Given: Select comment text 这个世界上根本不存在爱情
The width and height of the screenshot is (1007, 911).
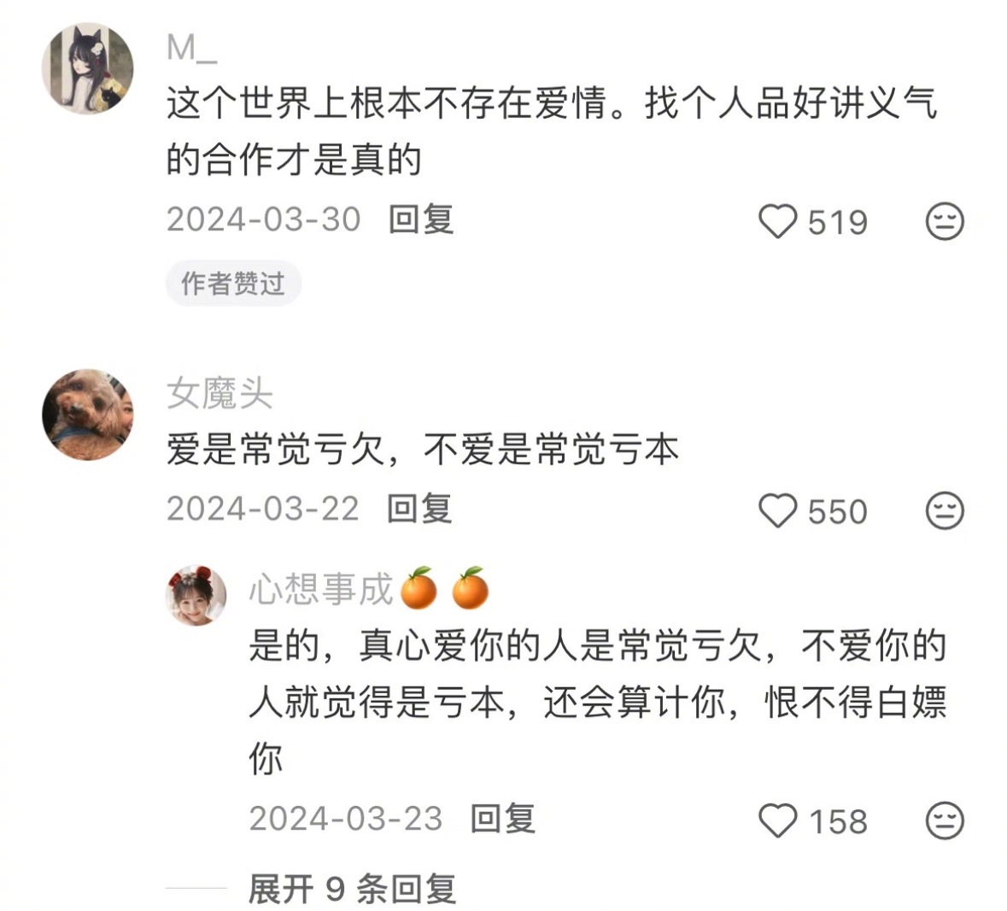Looking at the screenshot, I should pyautogui.click(x=387, y=103).
